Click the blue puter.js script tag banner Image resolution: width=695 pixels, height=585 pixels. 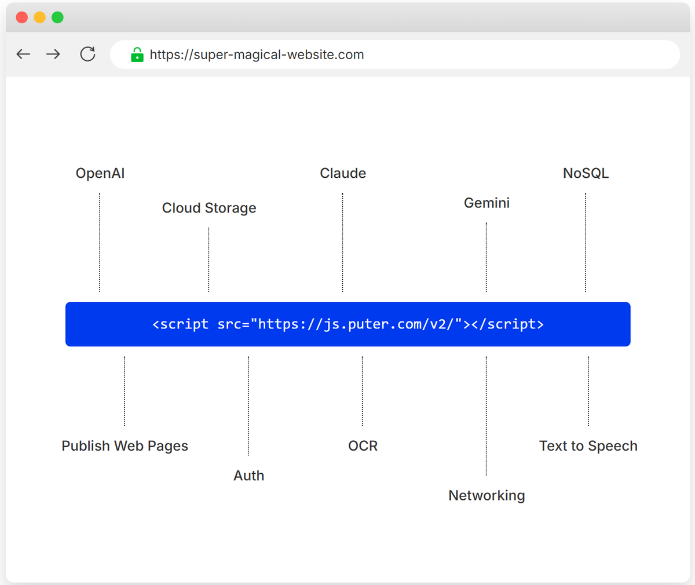coord(348,324)
